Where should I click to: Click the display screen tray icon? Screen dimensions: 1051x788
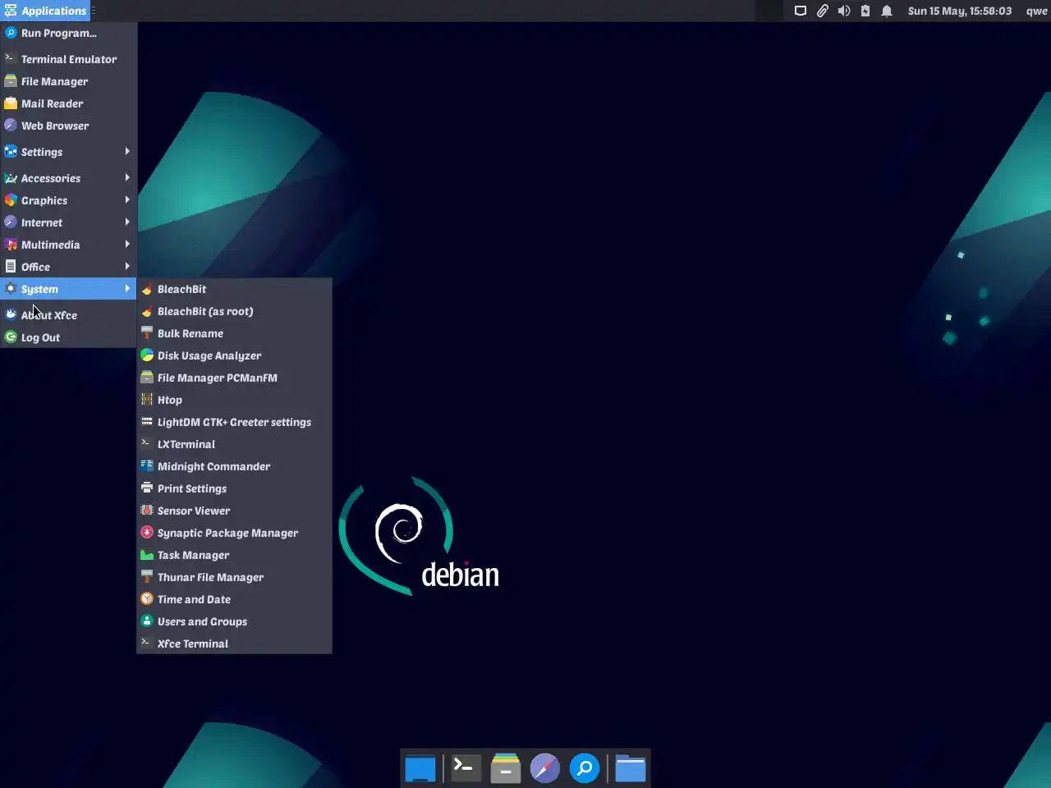coord(801,11)
